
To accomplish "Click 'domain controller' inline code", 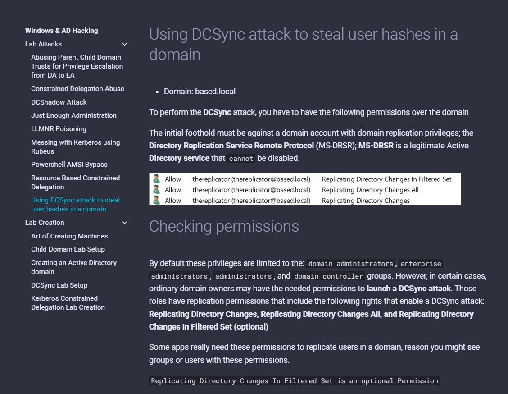I will (328, 276).
